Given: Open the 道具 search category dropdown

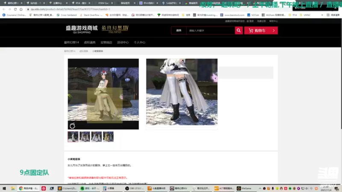Looking at the screenshot, I should (179, 30).
